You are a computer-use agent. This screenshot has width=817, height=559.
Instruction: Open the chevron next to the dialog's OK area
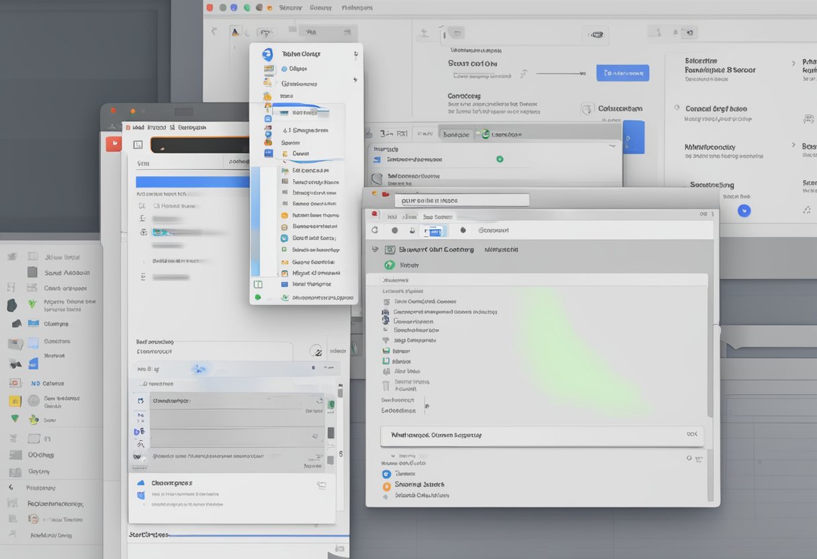click(699, 458)
